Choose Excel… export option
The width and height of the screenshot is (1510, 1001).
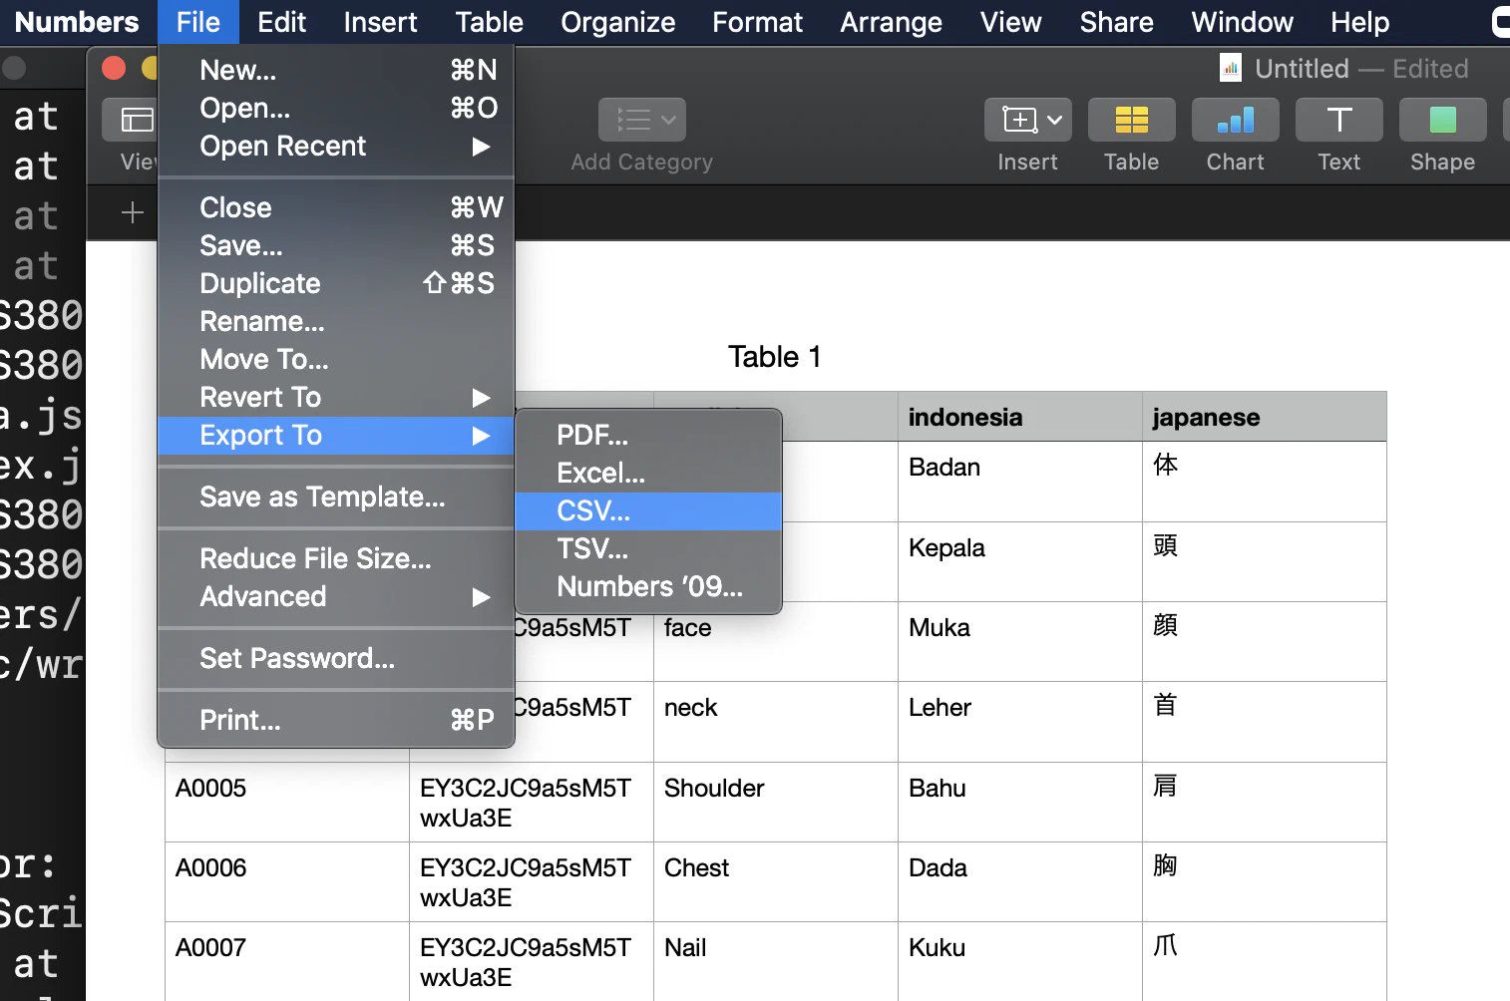point(648,473)
